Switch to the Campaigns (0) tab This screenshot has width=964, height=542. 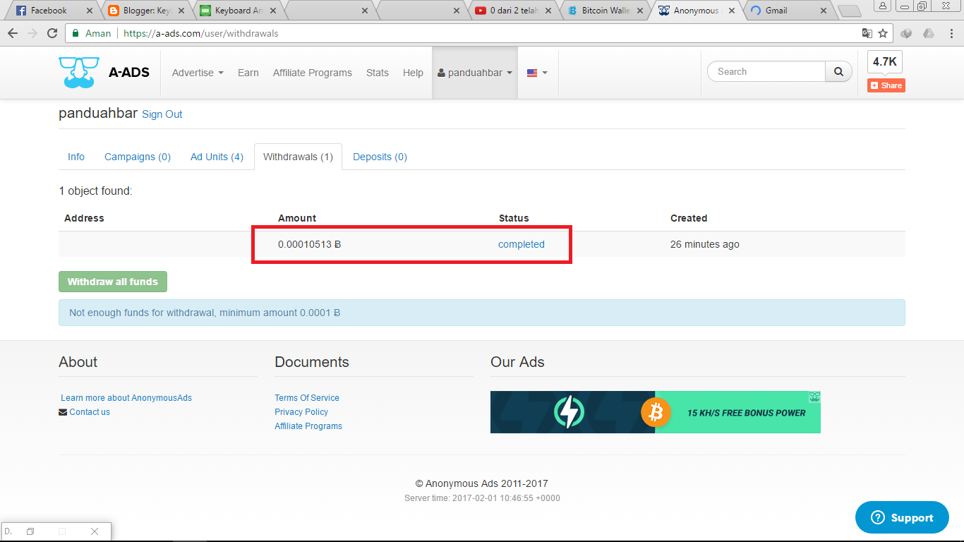pos(138,157)
